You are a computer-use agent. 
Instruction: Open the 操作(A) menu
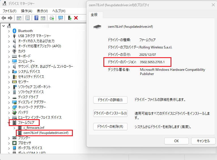[x=27, y=11]
